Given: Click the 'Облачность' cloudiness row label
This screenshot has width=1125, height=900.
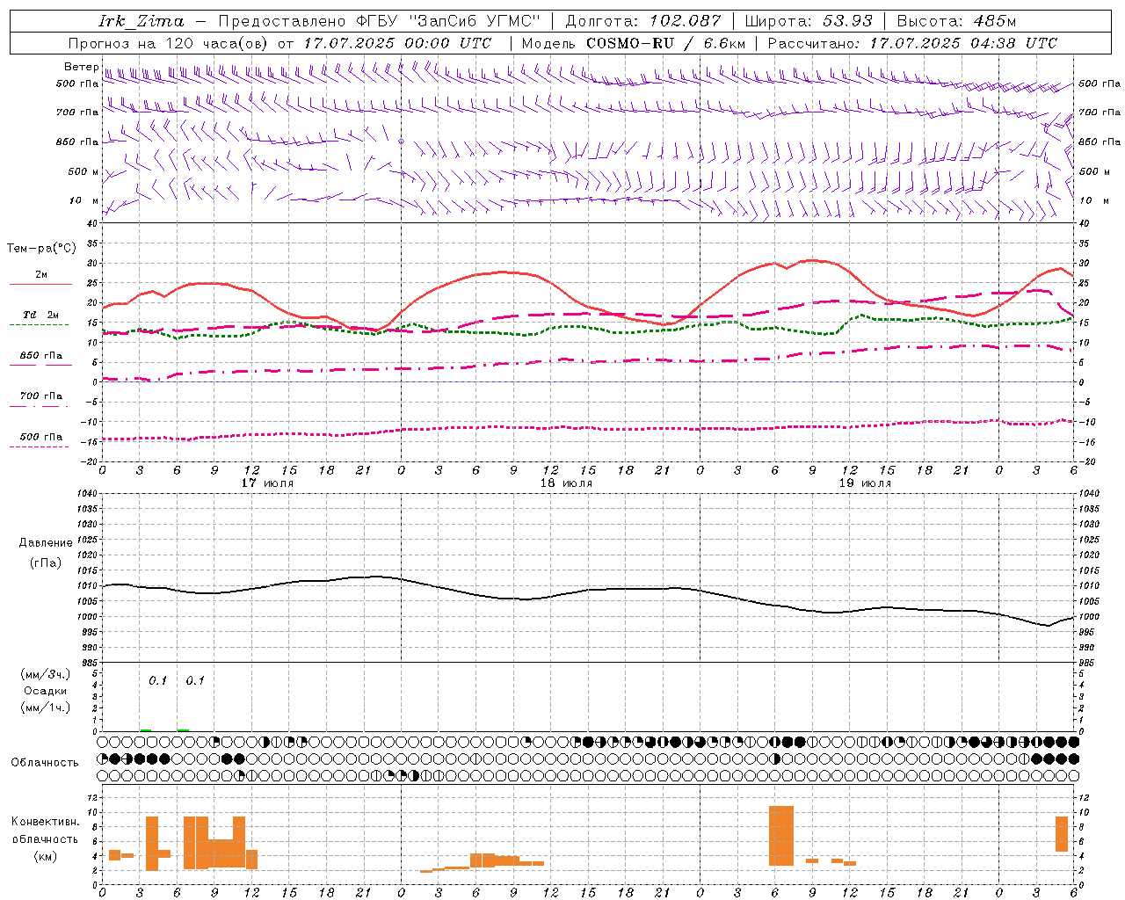Looking at the screenshot, I should coord(45,763).
